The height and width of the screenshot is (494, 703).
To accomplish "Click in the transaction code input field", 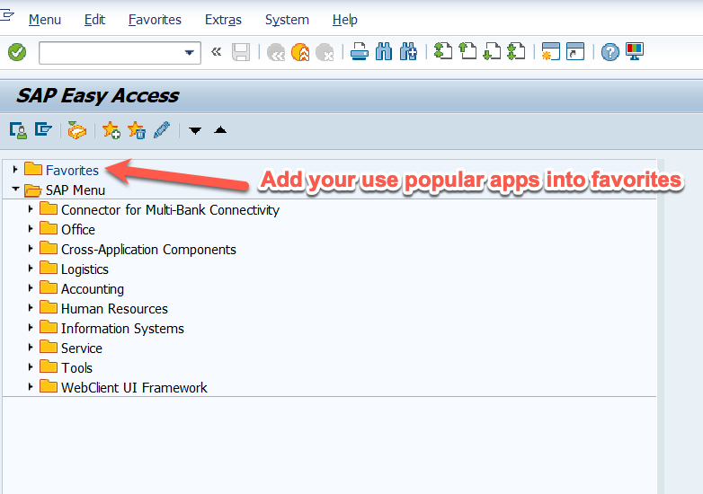I will pyautogui.click(x=110, y=52).
